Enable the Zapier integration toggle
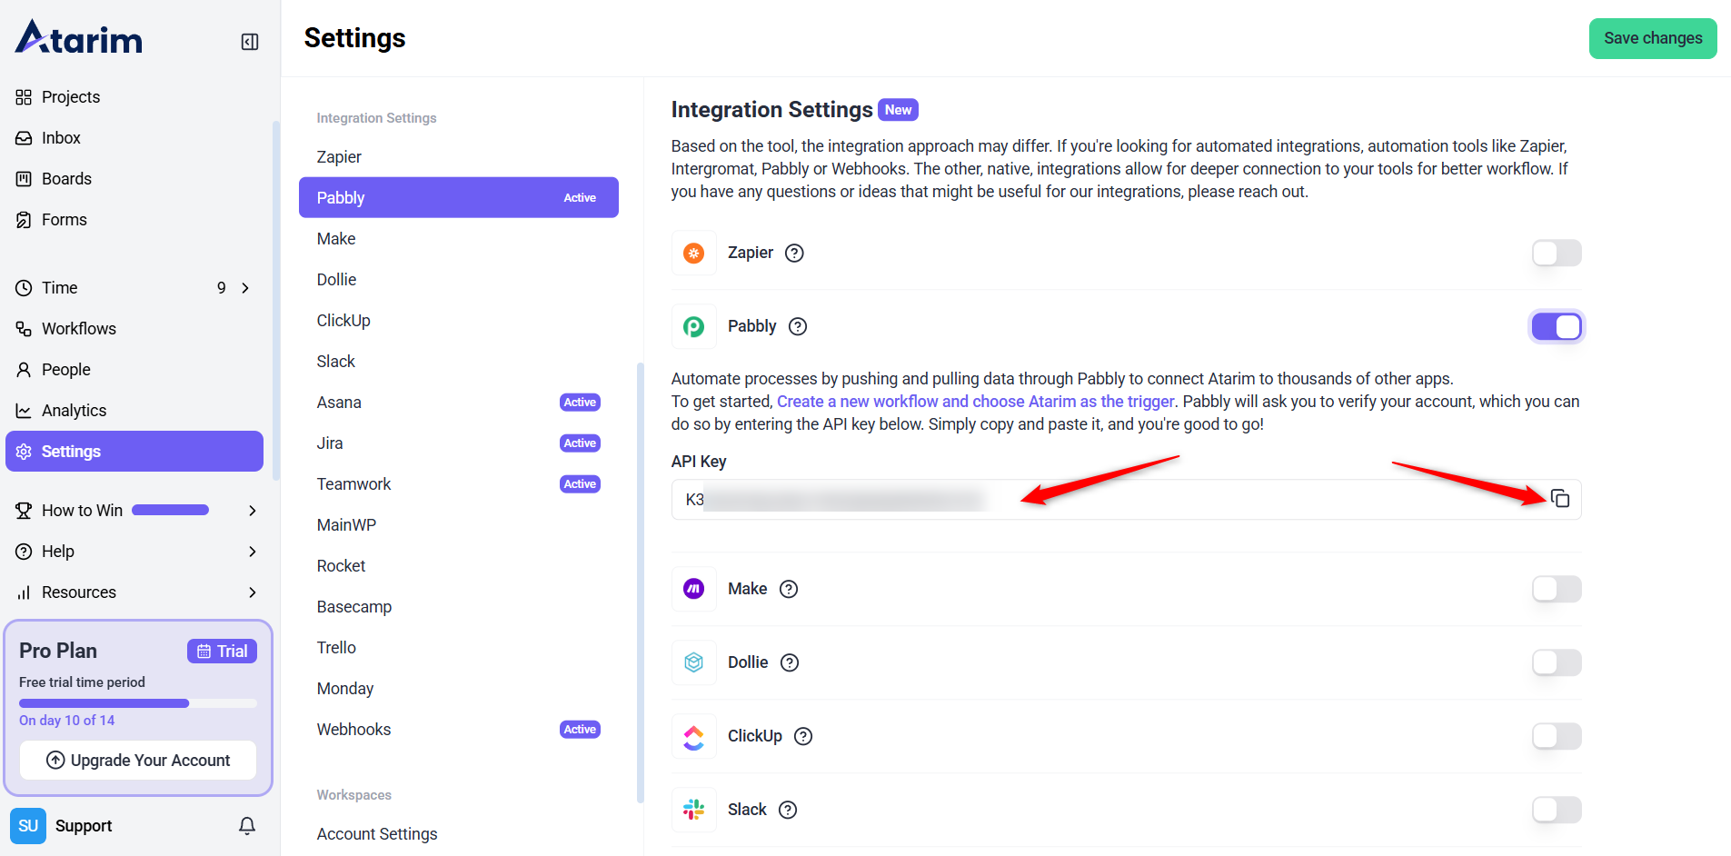Screen dimensions: 1731x856 click(1557, 254)
